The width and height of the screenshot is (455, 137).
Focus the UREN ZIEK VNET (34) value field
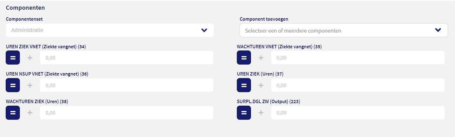click(126, 58)
